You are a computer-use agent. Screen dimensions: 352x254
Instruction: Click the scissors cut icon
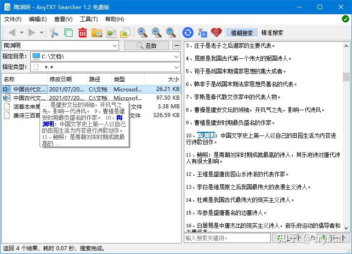pyautogui.click(x=54, y=33)
